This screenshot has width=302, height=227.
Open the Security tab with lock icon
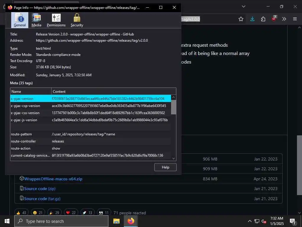tap(77, 20)
